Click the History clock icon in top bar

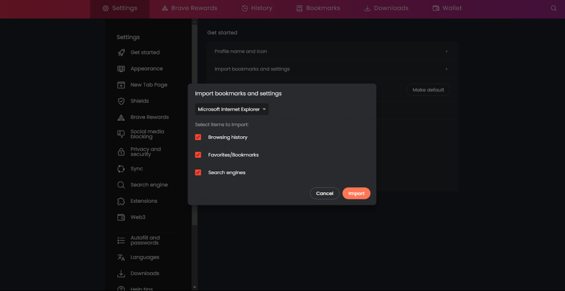click(x=244, y=8)
